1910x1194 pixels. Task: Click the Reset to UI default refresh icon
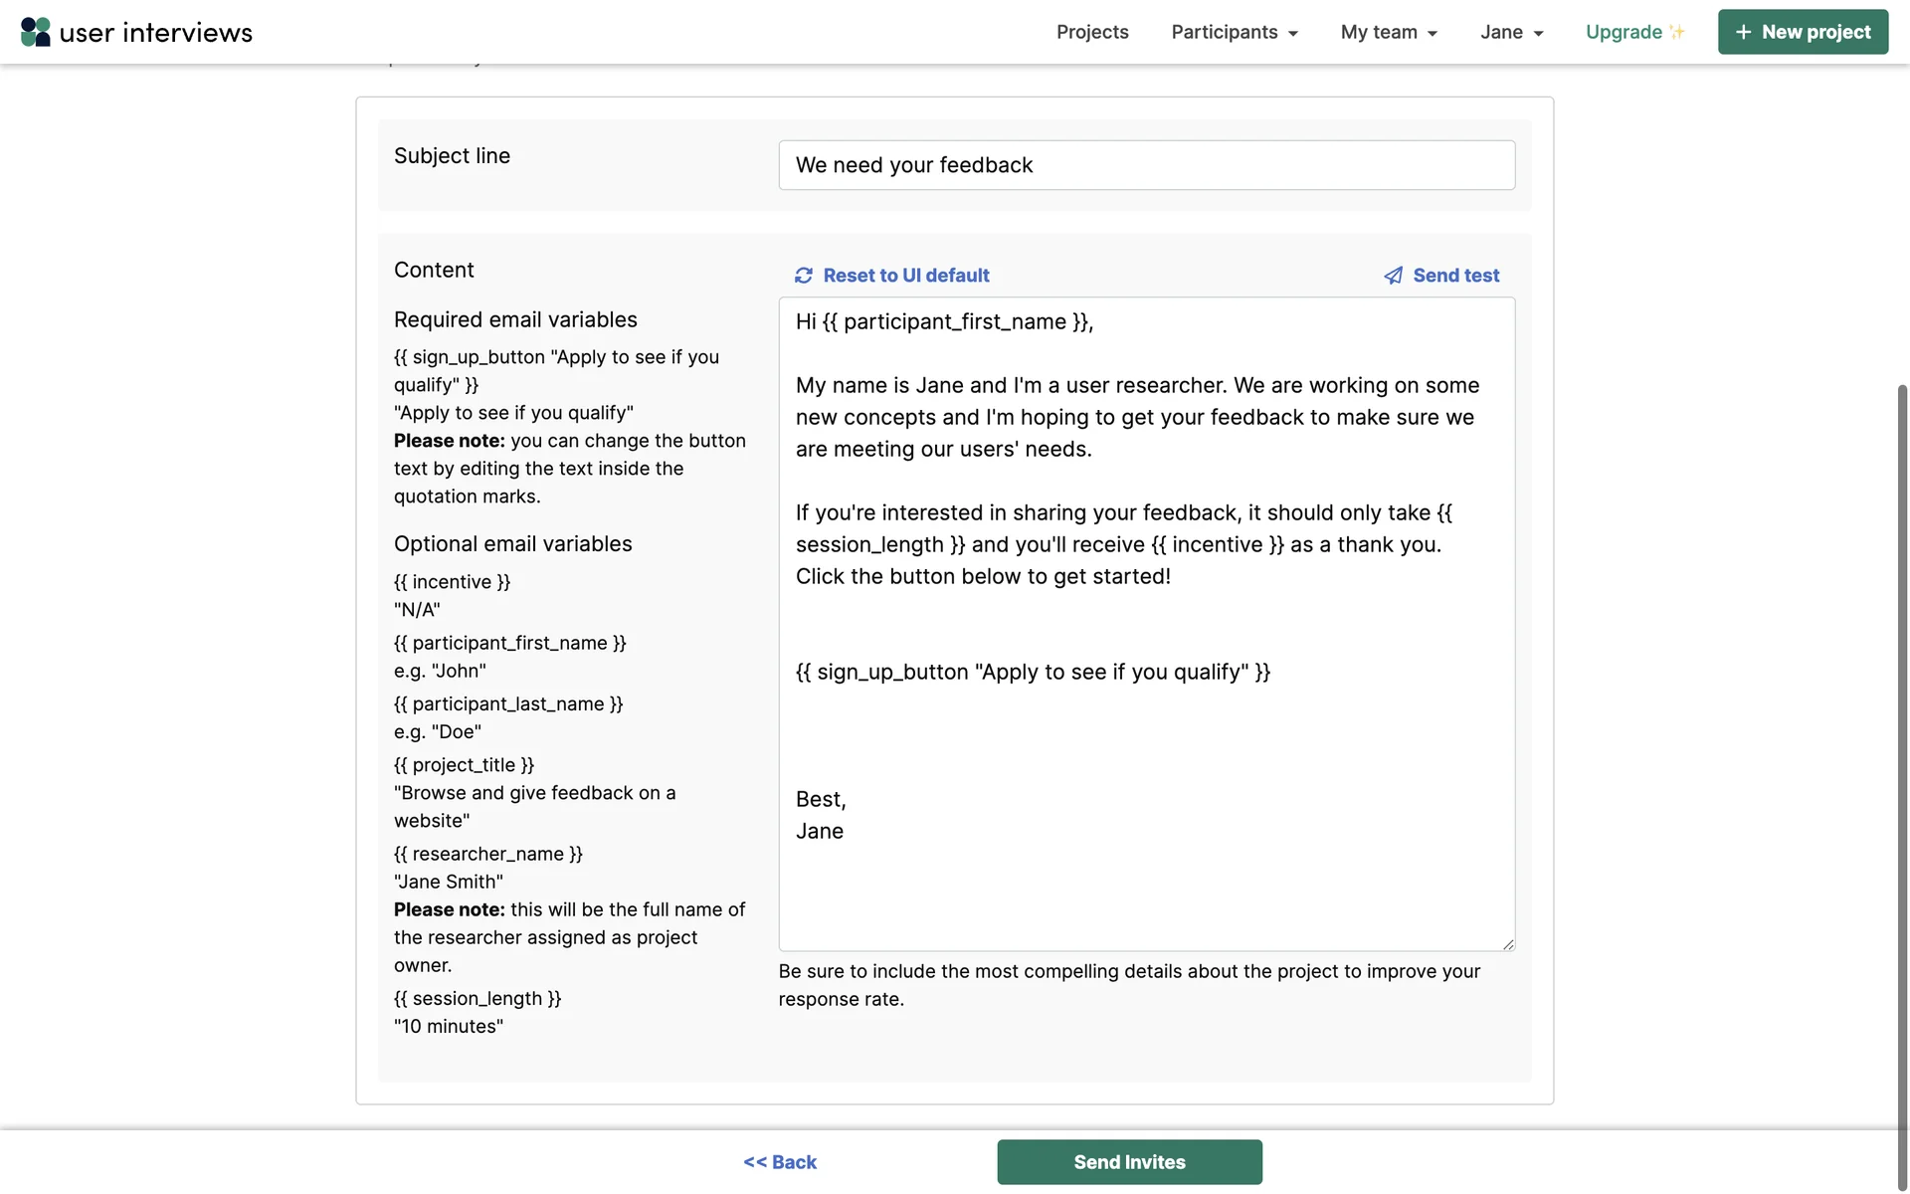pos(804,276)
